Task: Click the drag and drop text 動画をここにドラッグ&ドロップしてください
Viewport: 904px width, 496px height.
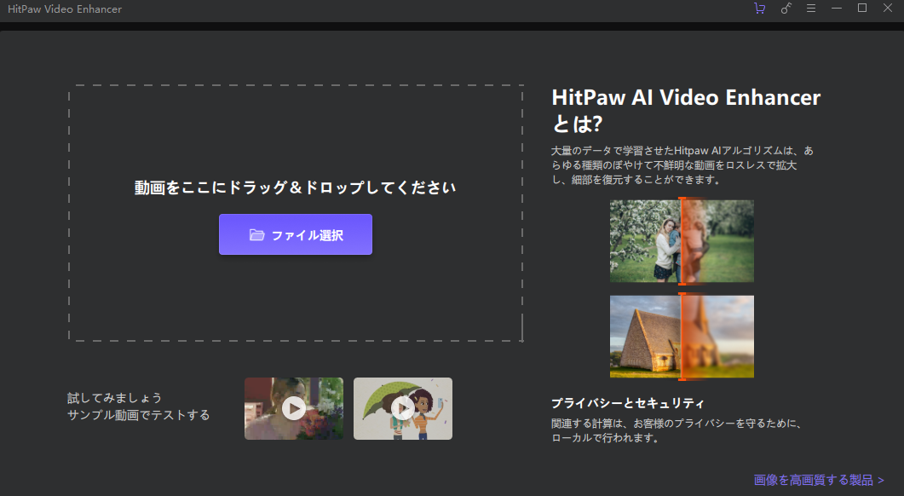Action: pos(295,187)
